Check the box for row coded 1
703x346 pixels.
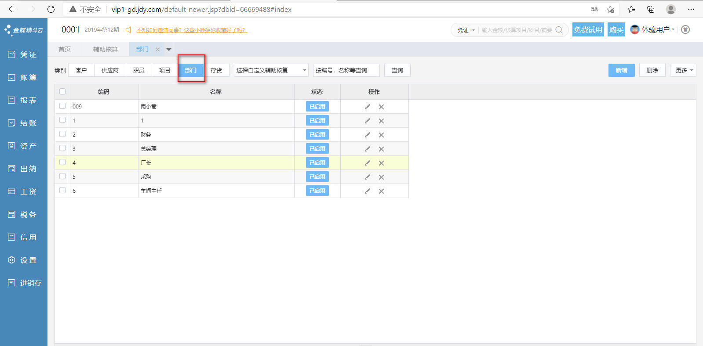click(x=62, y=120)
